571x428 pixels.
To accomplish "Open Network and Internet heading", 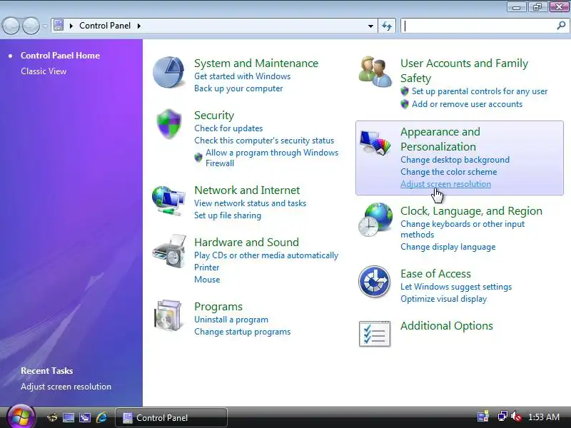I will [x=247, y=190].
